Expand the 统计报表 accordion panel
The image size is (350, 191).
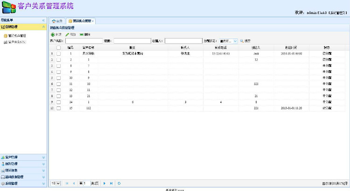[x=43, y=171]
